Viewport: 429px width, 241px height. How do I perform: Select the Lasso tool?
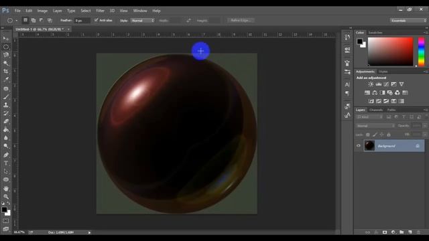[x=6, y=55]
